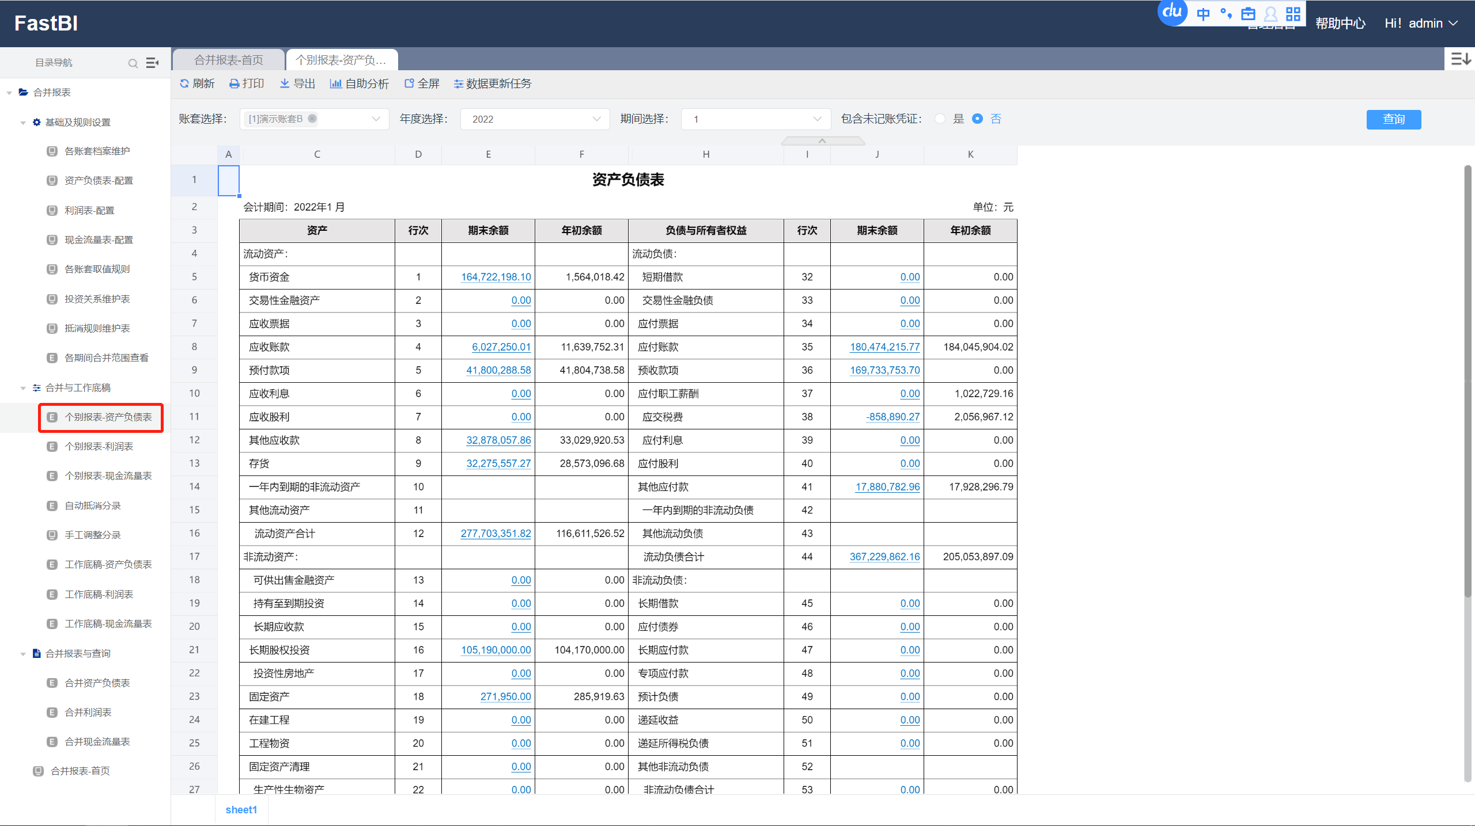Open the period selection dropdown

[x=755, y=119]
